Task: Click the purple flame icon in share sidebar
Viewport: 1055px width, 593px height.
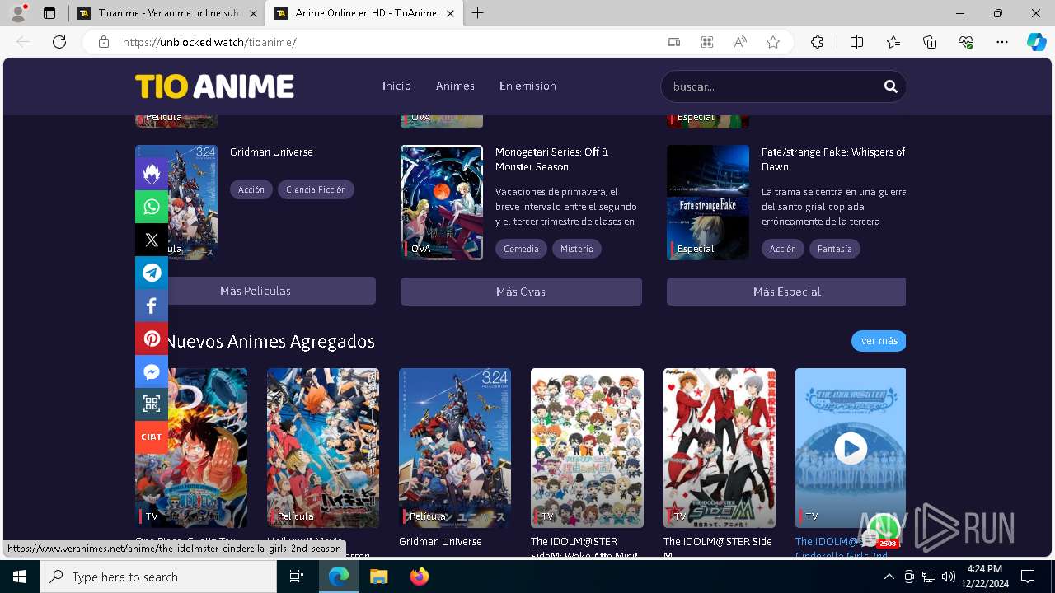Action: tap(152, 174)
